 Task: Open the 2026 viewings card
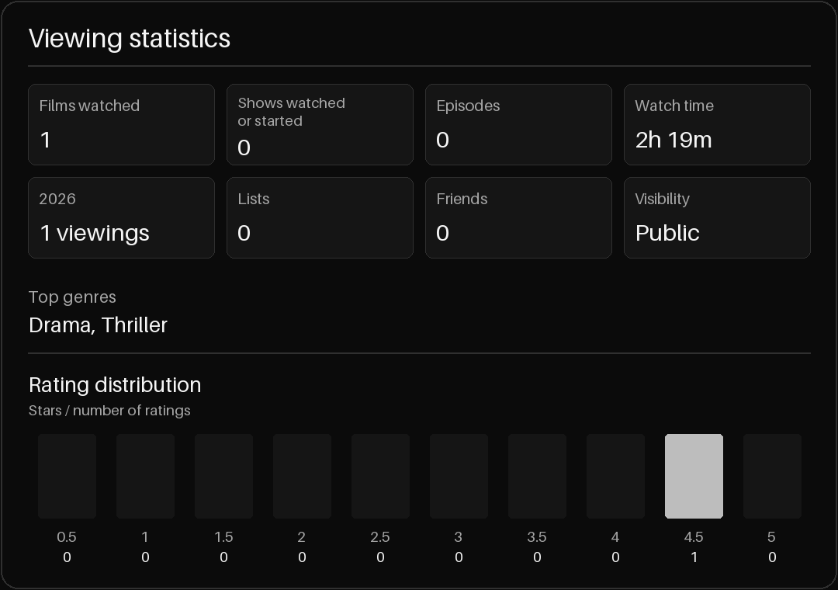pos(121,217)
